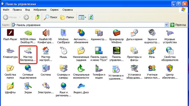Screen dimensions: 189x106
Task: Minimize the Панель управления window
Action: [174, 4]
